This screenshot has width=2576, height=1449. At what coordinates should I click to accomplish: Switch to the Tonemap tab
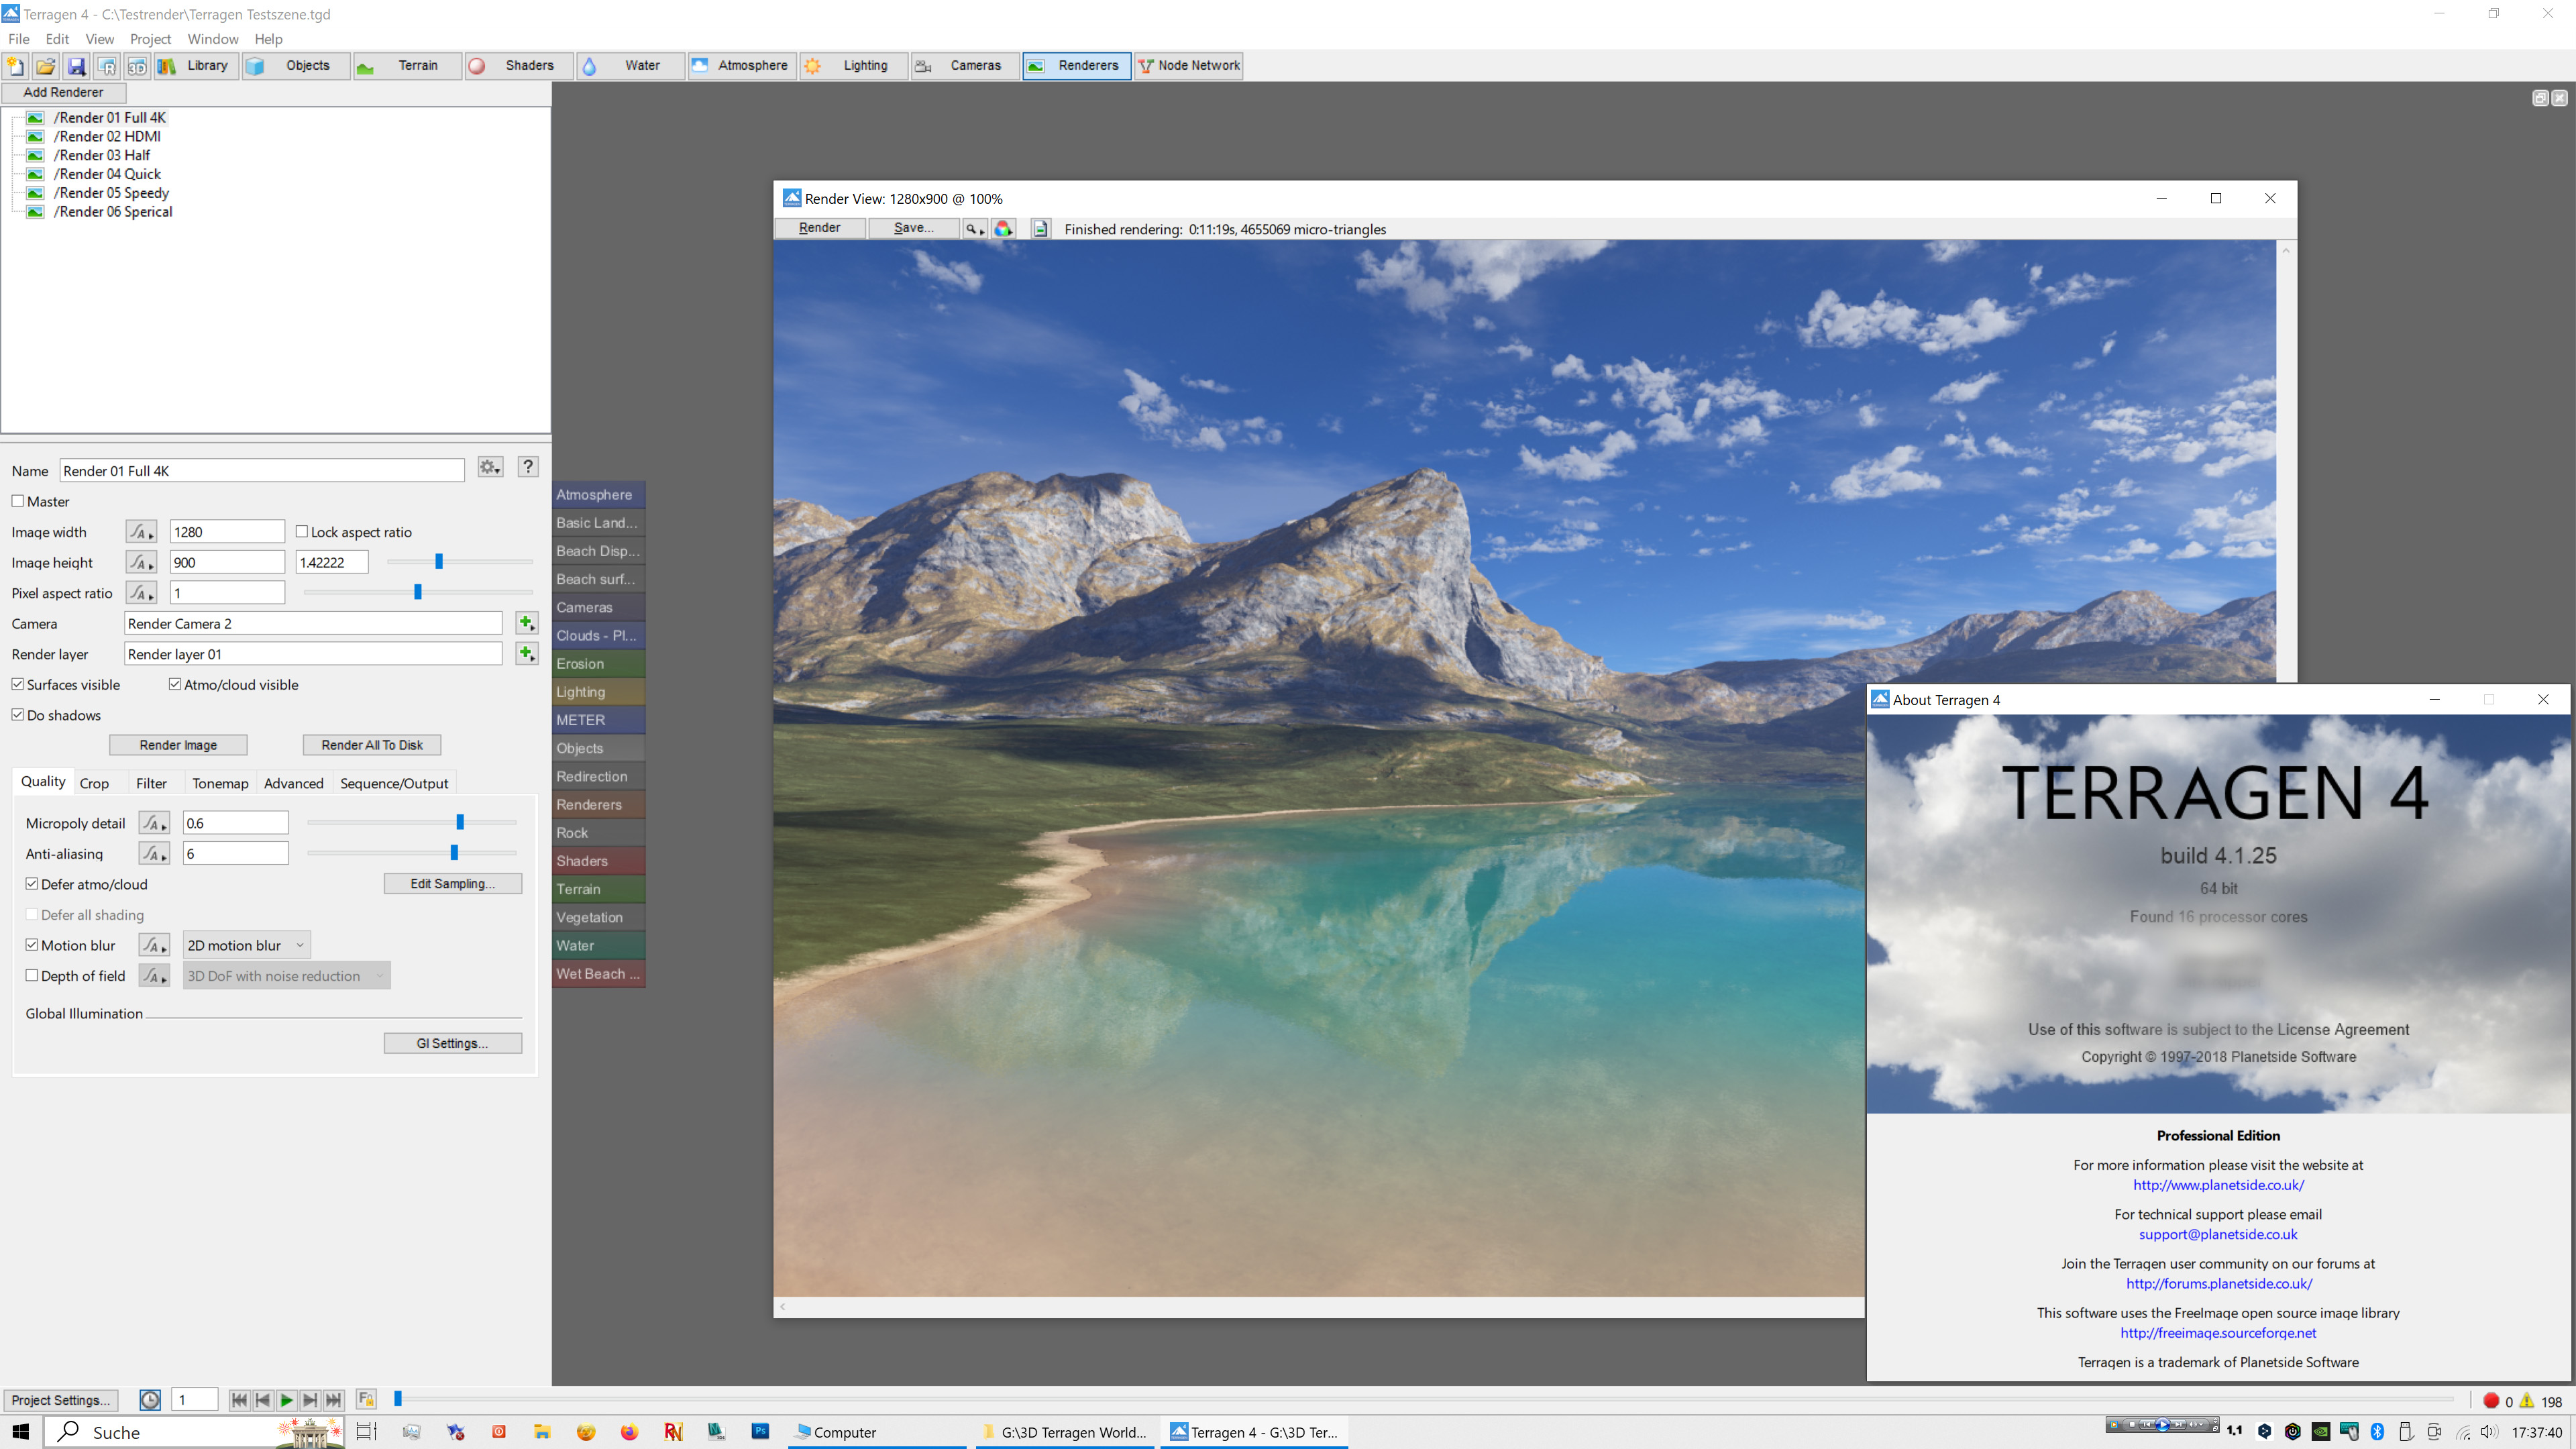pos(220,783)
